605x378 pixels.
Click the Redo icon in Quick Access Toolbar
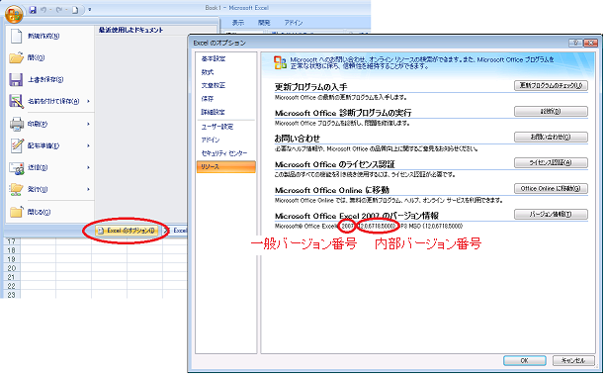click(x=60, y=10)
